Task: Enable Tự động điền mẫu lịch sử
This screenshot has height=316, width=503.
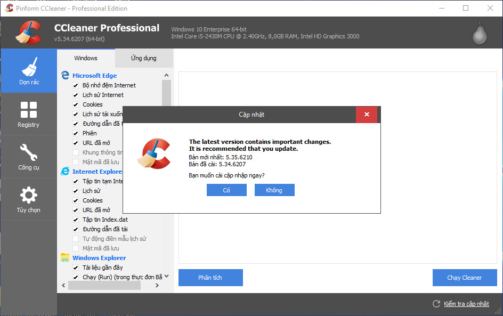Action: pos(76,239)
